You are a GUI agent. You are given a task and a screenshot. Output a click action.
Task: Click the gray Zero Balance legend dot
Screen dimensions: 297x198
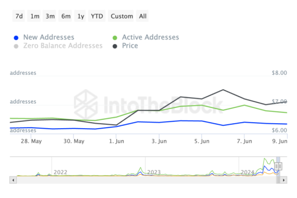point(16,46)
